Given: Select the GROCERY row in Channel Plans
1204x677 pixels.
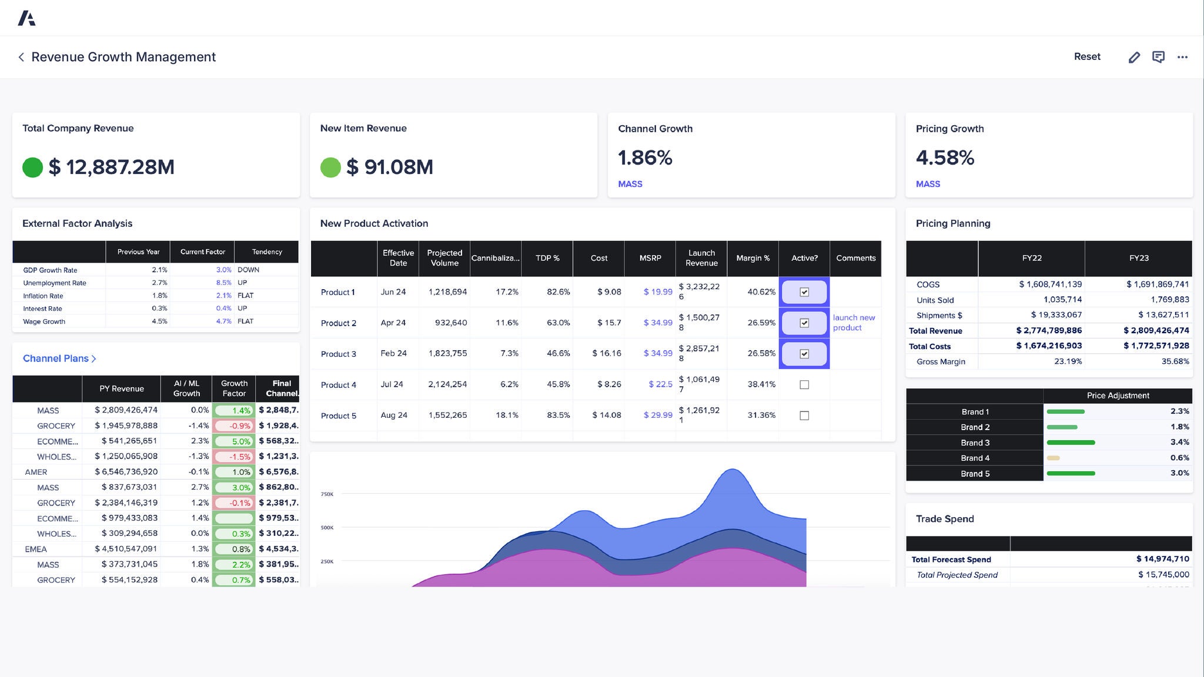Looking at the screenshot, I should tap(57, 426).
